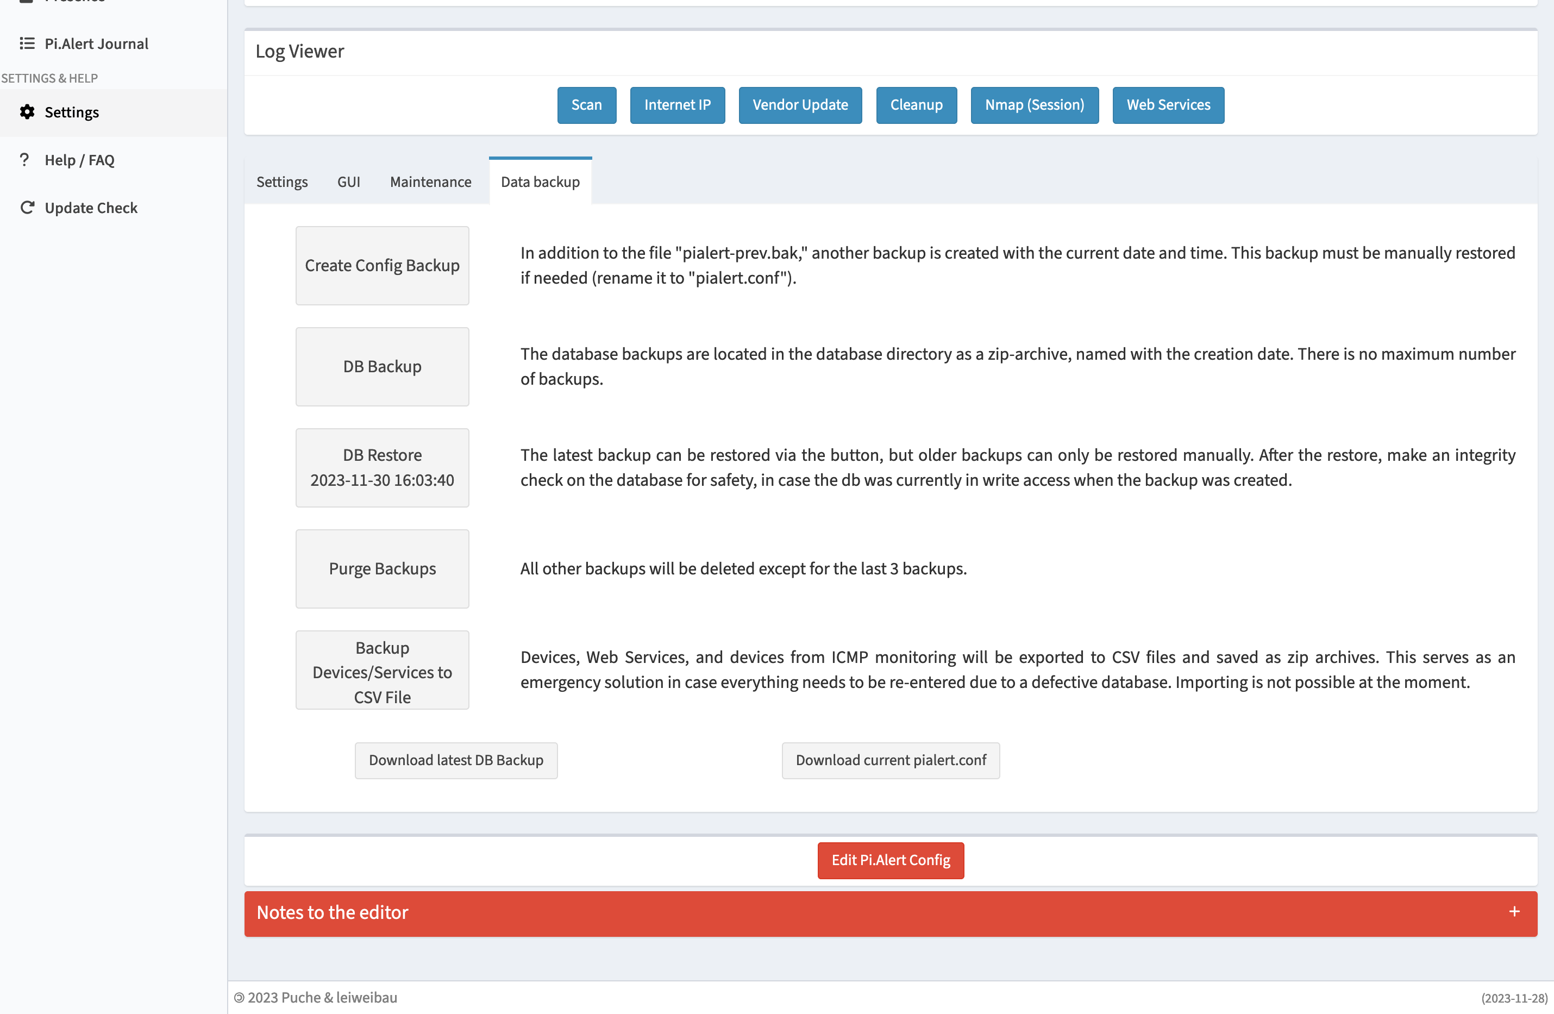This screenshot has width=1554, height=1014.
Task: Open the Cleanup log viewer
Action: coord(916,104)
